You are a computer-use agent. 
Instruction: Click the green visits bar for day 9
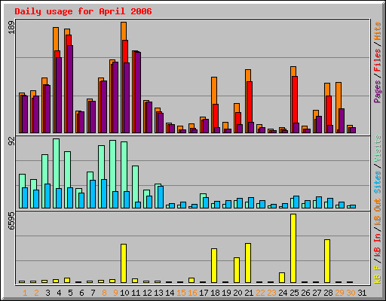tap(112, 166)
